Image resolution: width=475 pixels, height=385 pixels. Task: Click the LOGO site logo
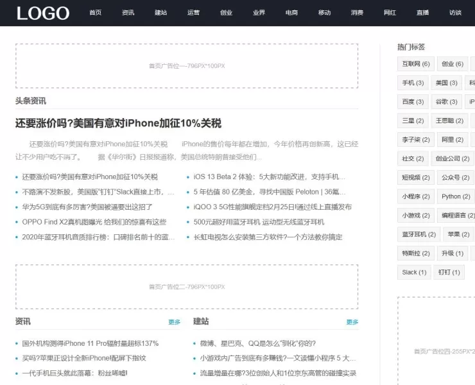(x=43, y=13)
